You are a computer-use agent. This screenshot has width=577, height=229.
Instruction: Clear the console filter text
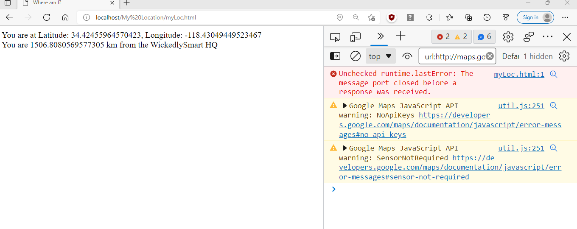tap(490, 56)
